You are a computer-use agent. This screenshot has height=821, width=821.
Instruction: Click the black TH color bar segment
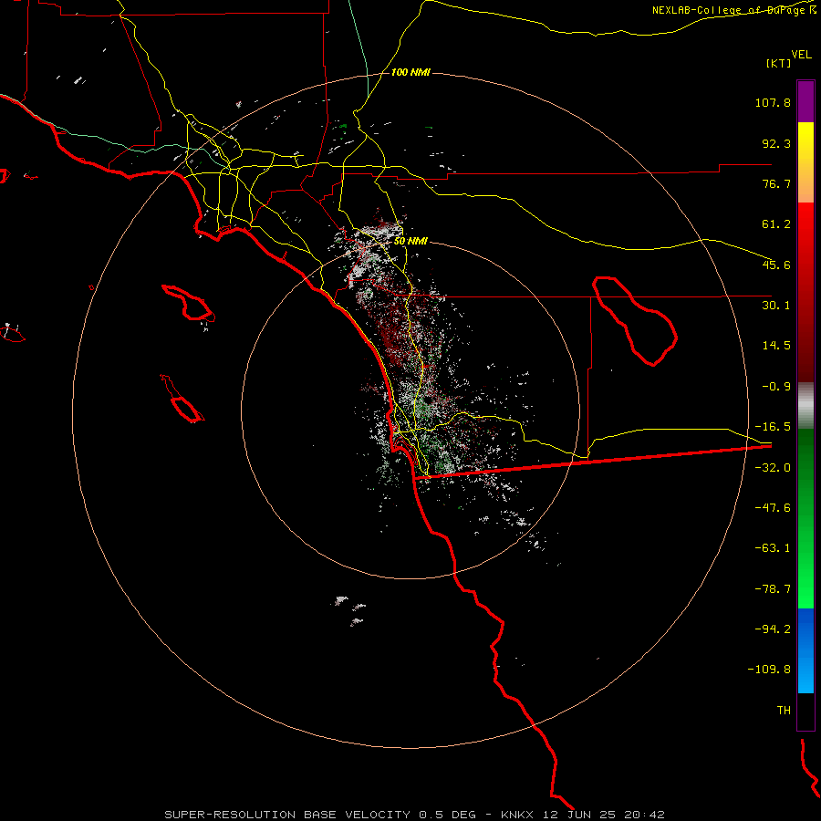click(805, 712)
